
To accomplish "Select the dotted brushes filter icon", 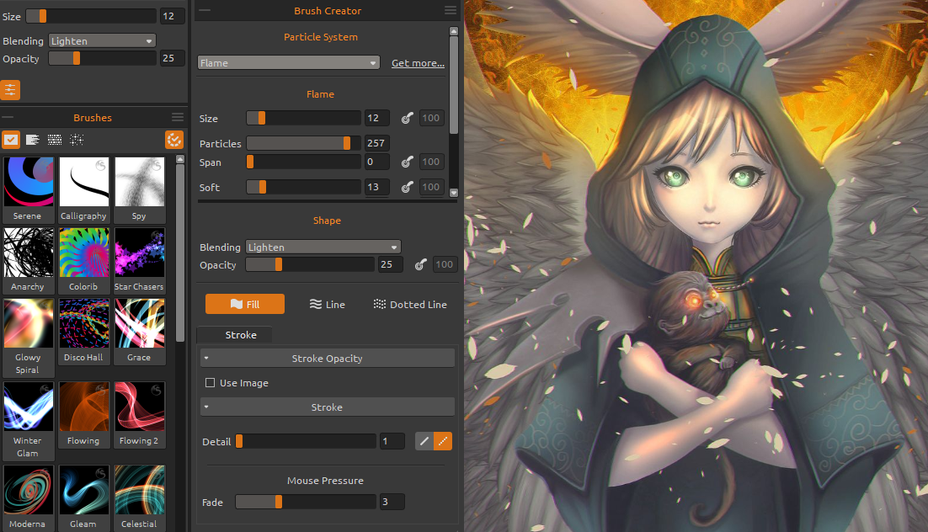I will tap(55, 140).
